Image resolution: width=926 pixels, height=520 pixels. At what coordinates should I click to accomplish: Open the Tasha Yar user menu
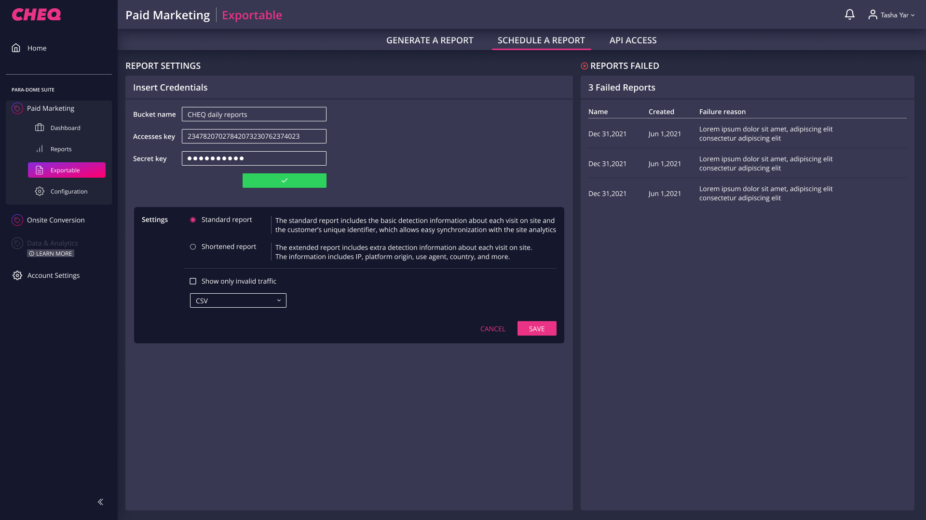tap(892, 15)
